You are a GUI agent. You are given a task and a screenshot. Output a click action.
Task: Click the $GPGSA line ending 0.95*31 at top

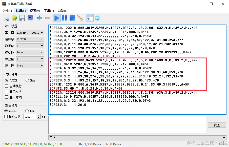pyautogui.click(x=101, y=36)
